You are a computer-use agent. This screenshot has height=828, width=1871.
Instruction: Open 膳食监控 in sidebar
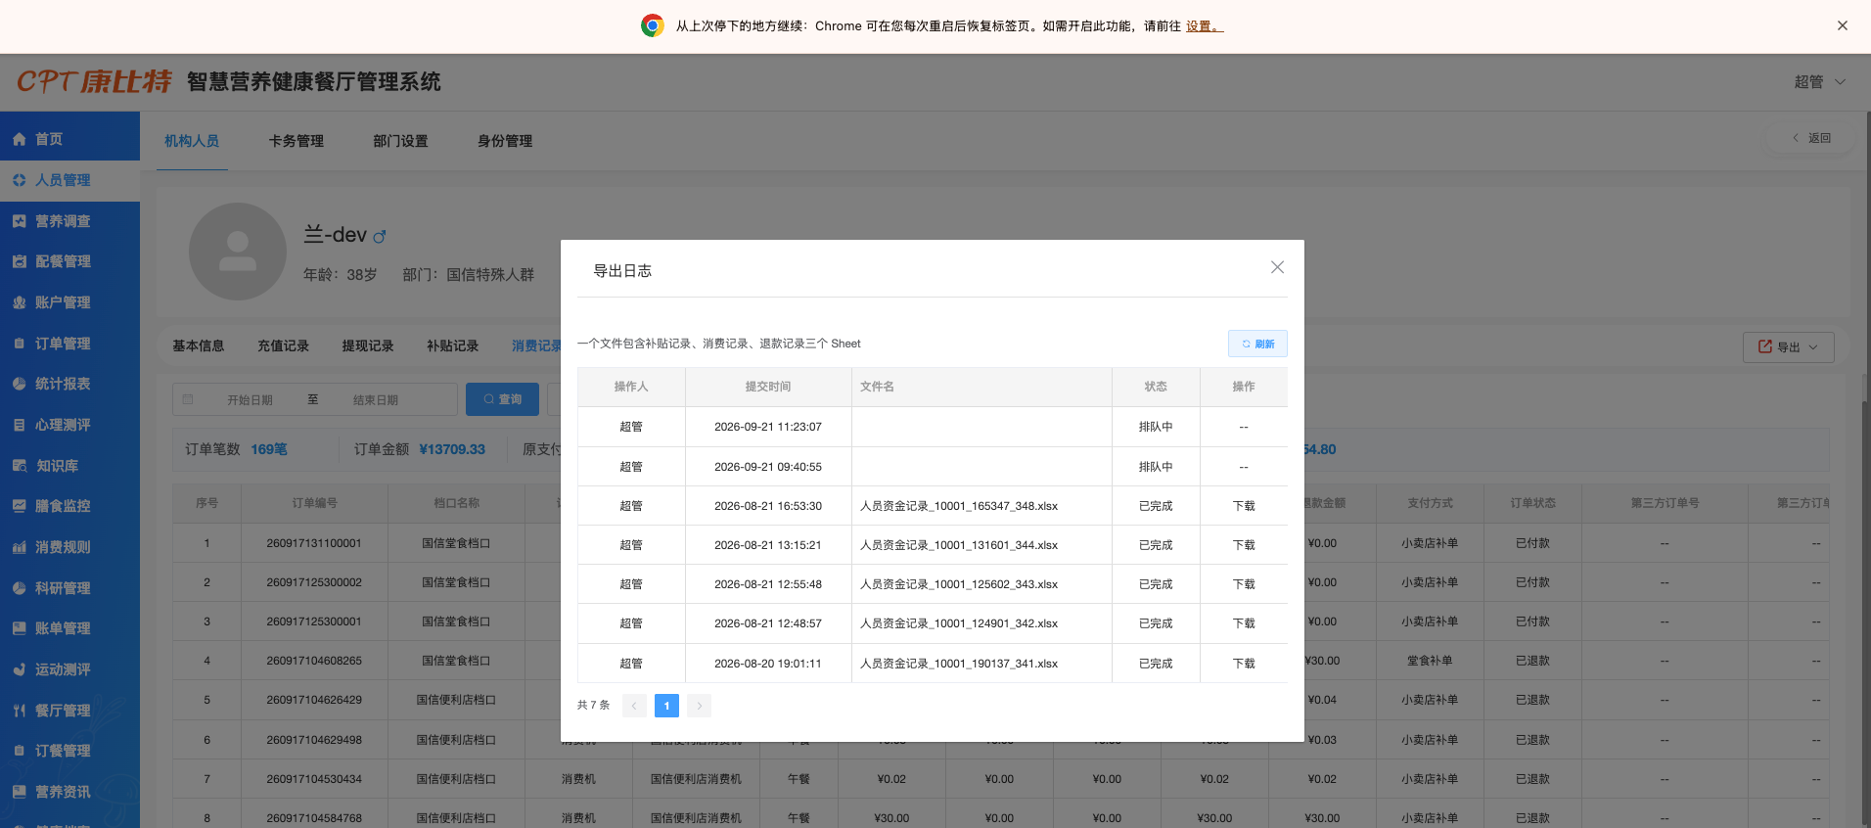click(69, 506)
